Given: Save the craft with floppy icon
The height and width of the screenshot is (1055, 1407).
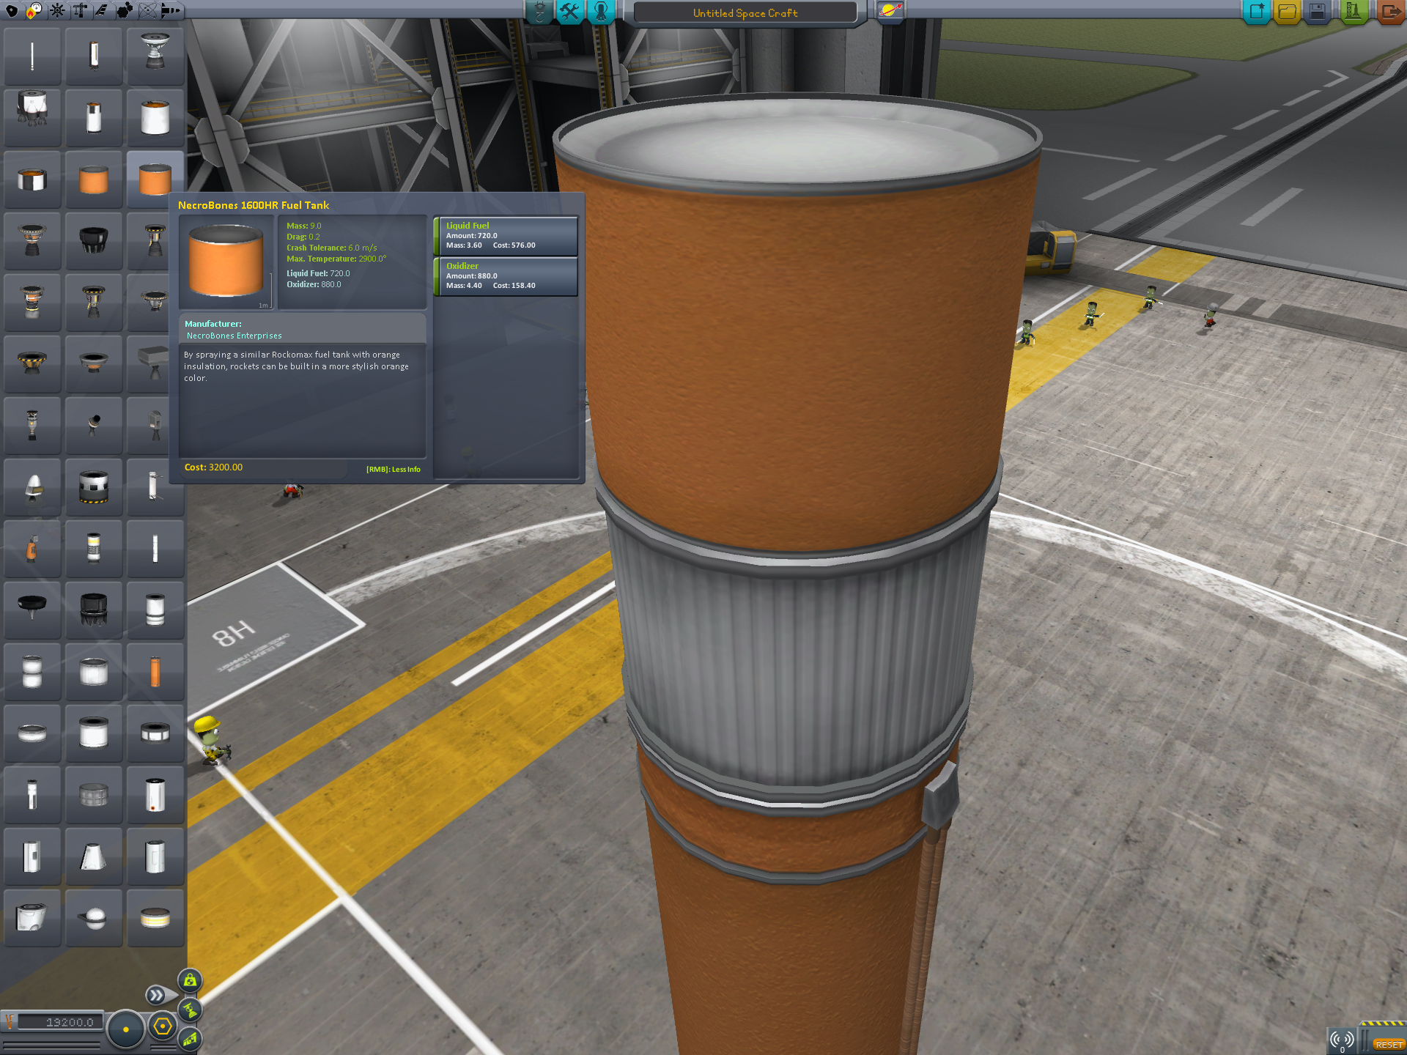Looking at the screenshot, I should point(1318,12).
